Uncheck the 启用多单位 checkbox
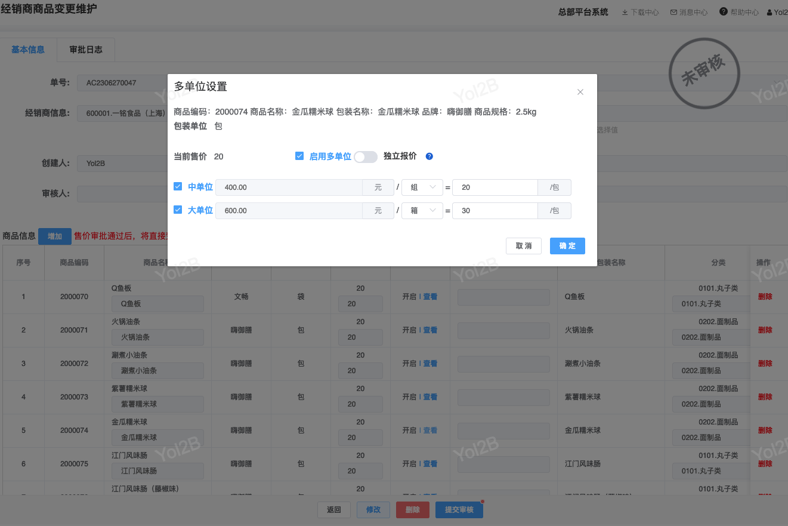Screen dimensions: 788x526 tap(299, 156)
